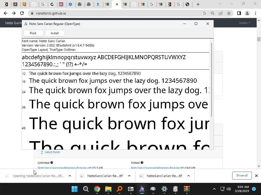Click the Latest fonts link
Screen dimensions: 261x195
point(52,152)
